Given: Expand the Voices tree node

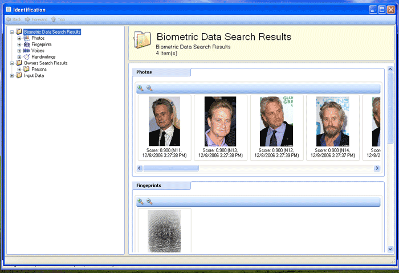Looking at the screenshot, I should [x=19, y=51].
